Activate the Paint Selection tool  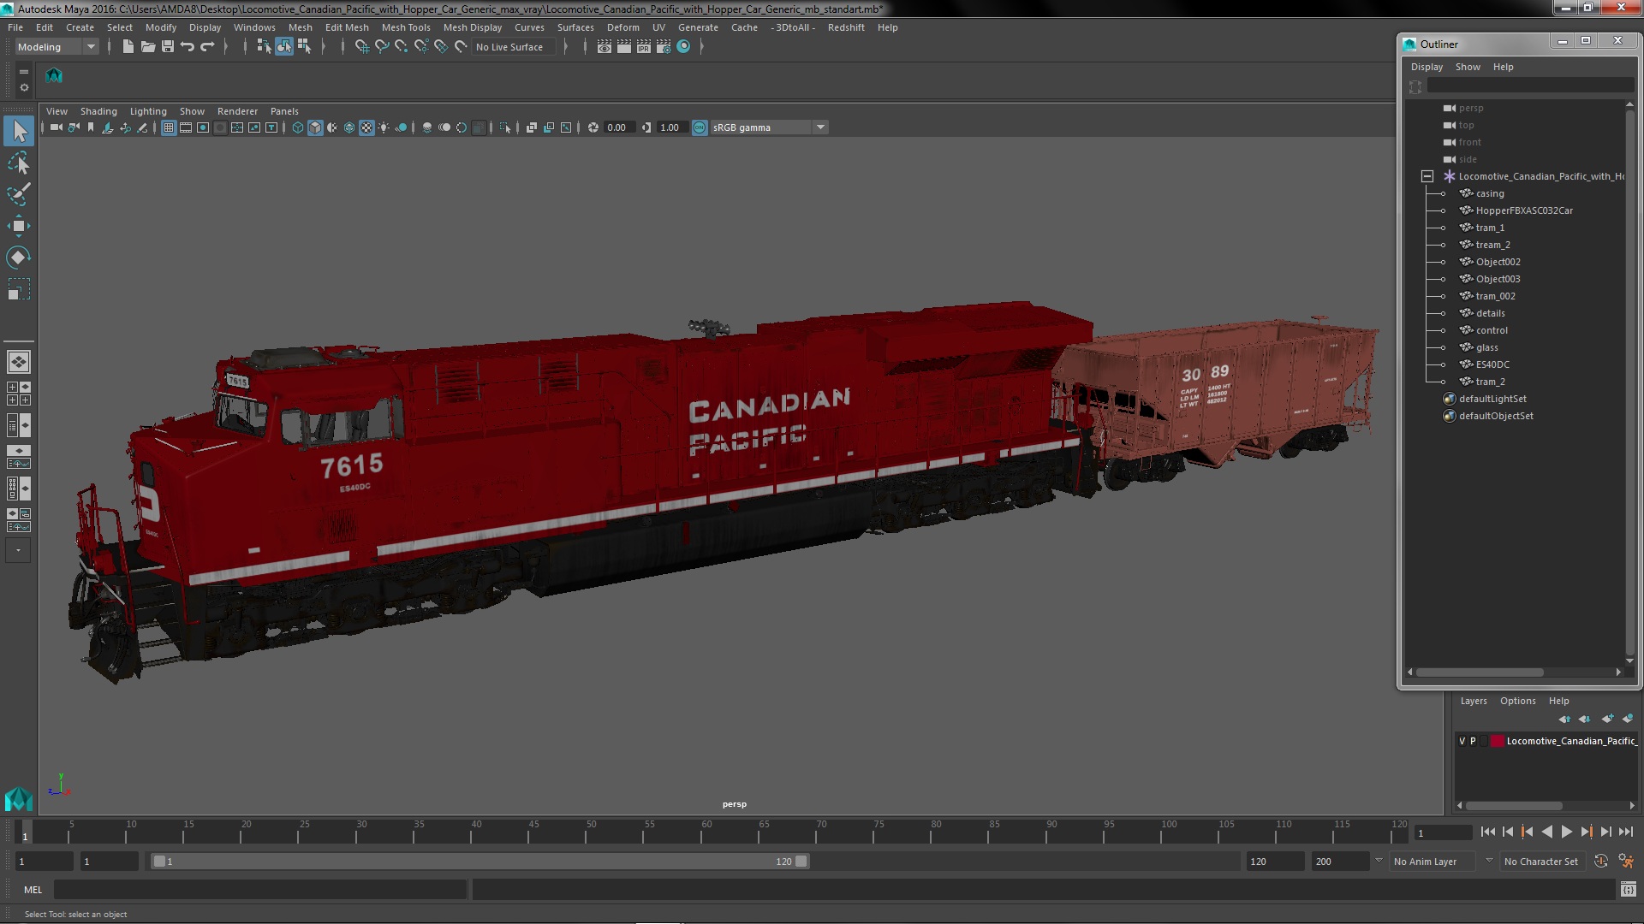[19, 194]
